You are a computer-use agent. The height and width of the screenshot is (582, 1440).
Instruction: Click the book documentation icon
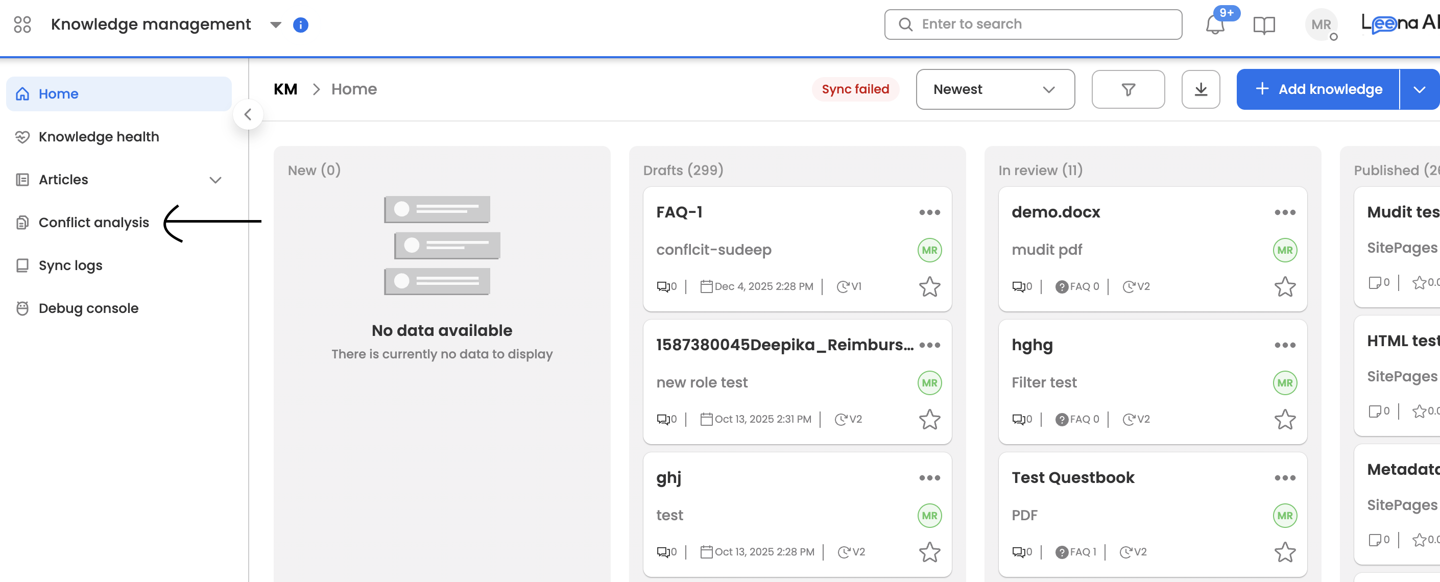(x=1263, y=25)
